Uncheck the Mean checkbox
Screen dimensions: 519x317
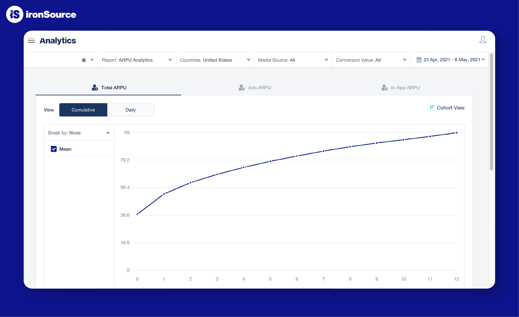(x=54, y=149)
